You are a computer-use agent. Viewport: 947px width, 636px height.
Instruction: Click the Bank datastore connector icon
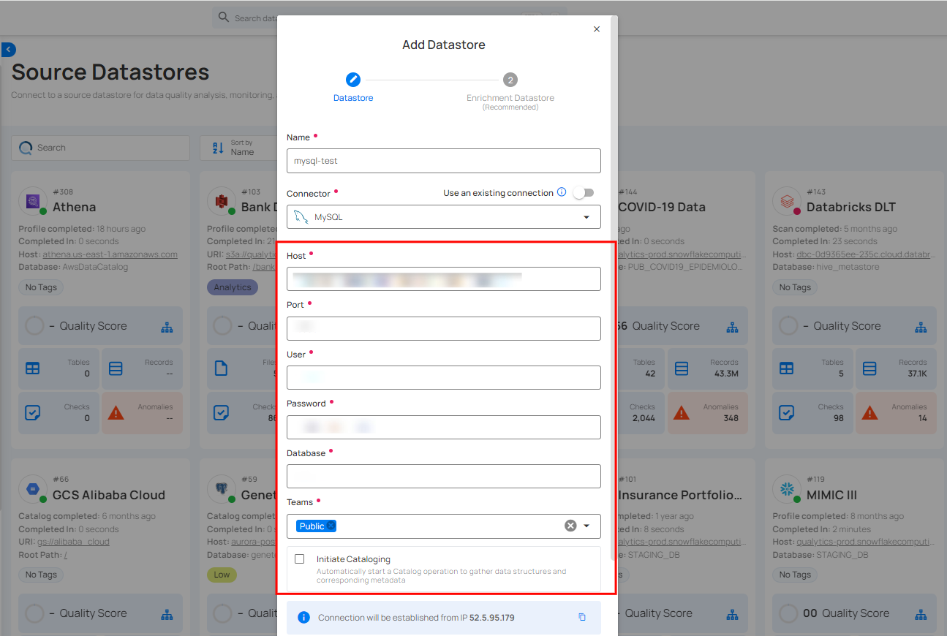tap(222, 200)
